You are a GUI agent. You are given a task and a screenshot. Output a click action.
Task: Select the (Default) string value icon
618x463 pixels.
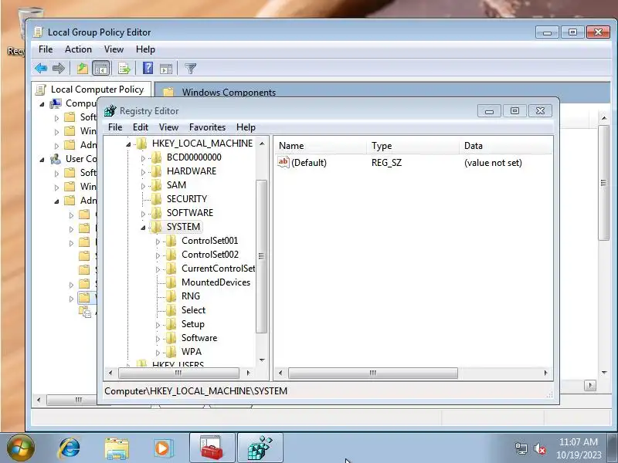pyautogui.click(x=283, y=162)
